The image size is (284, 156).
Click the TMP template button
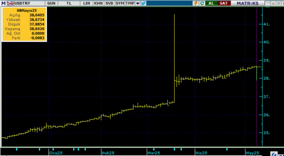coord(130,3)
